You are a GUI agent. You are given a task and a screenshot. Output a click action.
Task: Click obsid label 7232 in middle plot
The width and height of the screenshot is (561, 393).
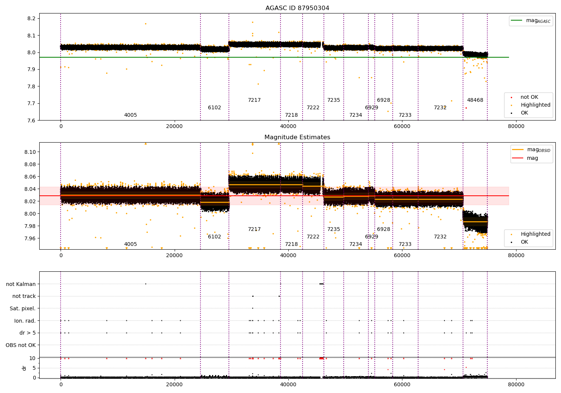pos(440,237)
